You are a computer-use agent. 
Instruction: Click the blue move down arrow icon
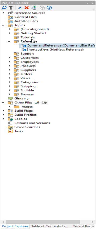(49, 8)
